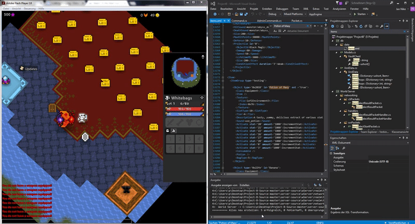The image size is (415, 224).
Task: Collapse the networking folder node
Action: pyautogui.click(x=337, y=95)
